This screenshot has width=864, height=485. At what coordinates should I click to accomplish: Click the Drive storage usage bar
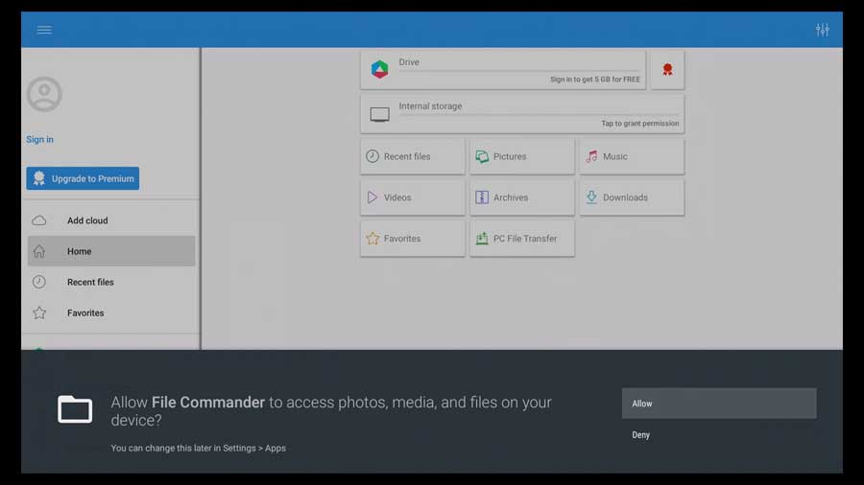point(518,71)
